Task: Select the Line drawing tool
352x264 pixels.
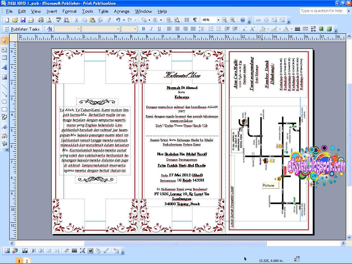Action: click(4, 86)
